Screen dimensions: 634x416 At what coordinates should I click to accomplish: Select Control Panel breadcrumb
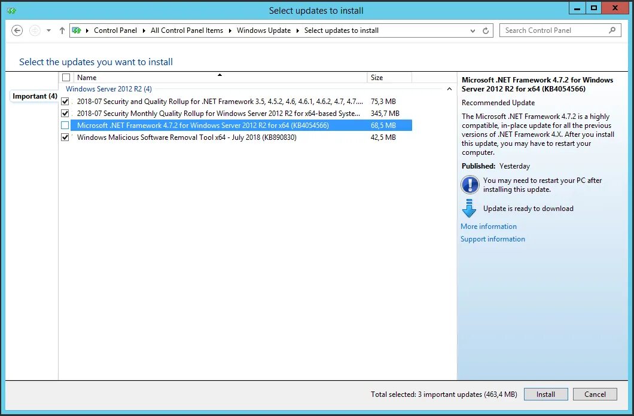[x=115, y=30]
